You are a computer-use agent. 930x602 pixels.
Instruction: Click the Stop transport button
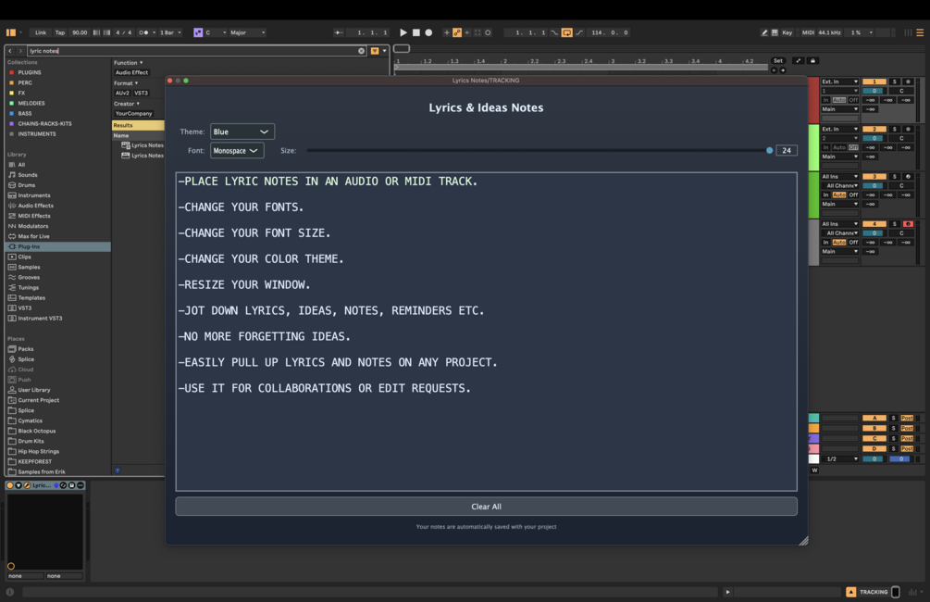(416, 32)
